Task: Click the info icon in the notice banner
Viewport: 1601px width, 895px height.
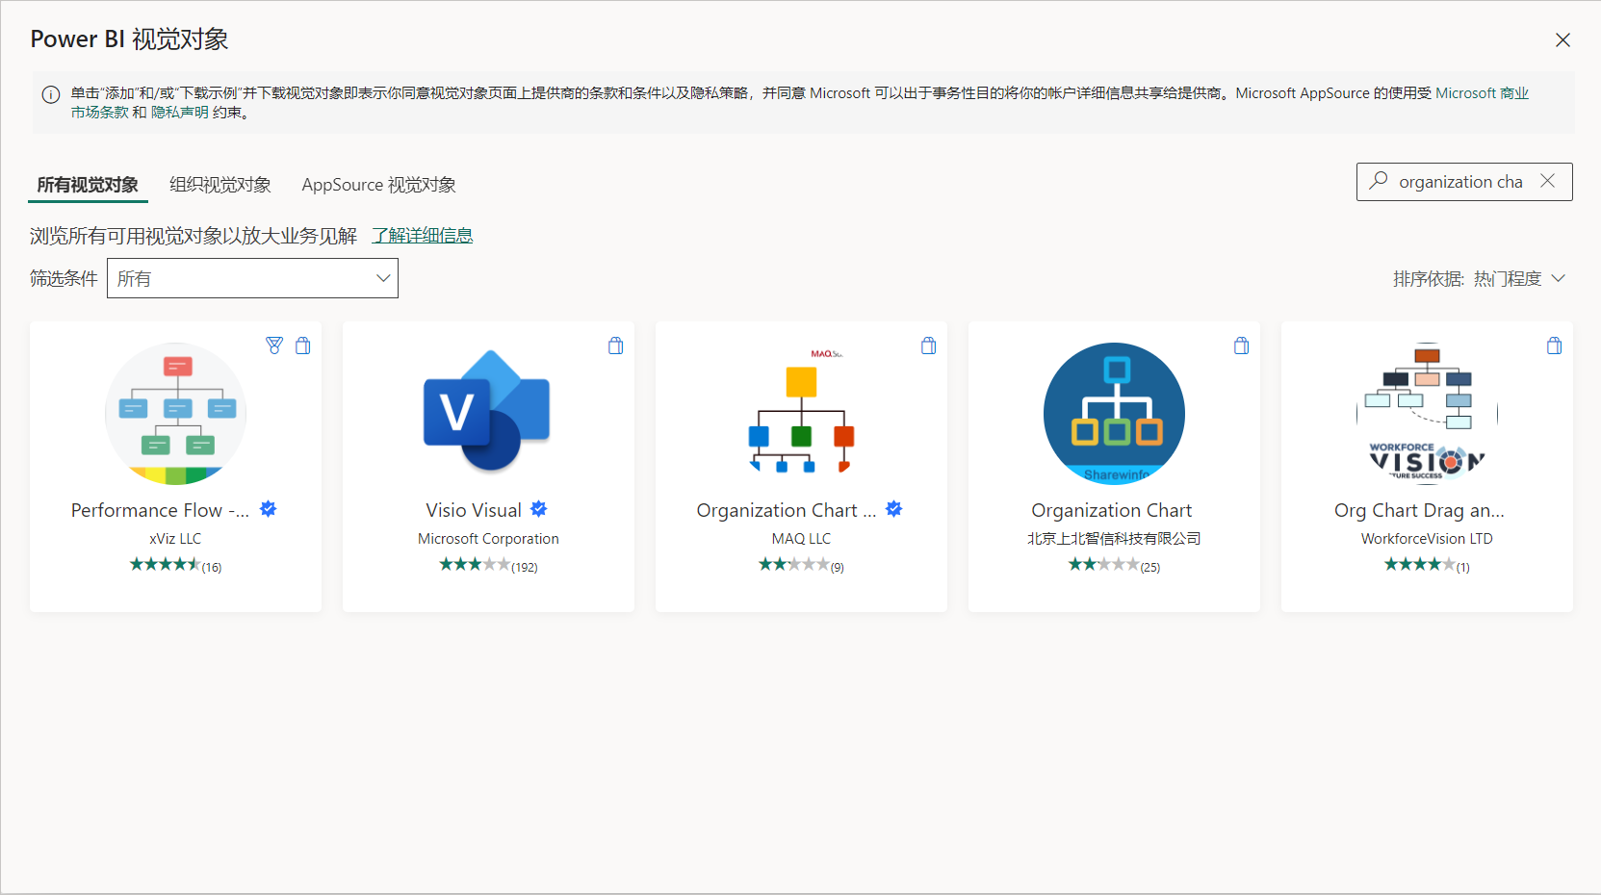Action: coord(51,94)
